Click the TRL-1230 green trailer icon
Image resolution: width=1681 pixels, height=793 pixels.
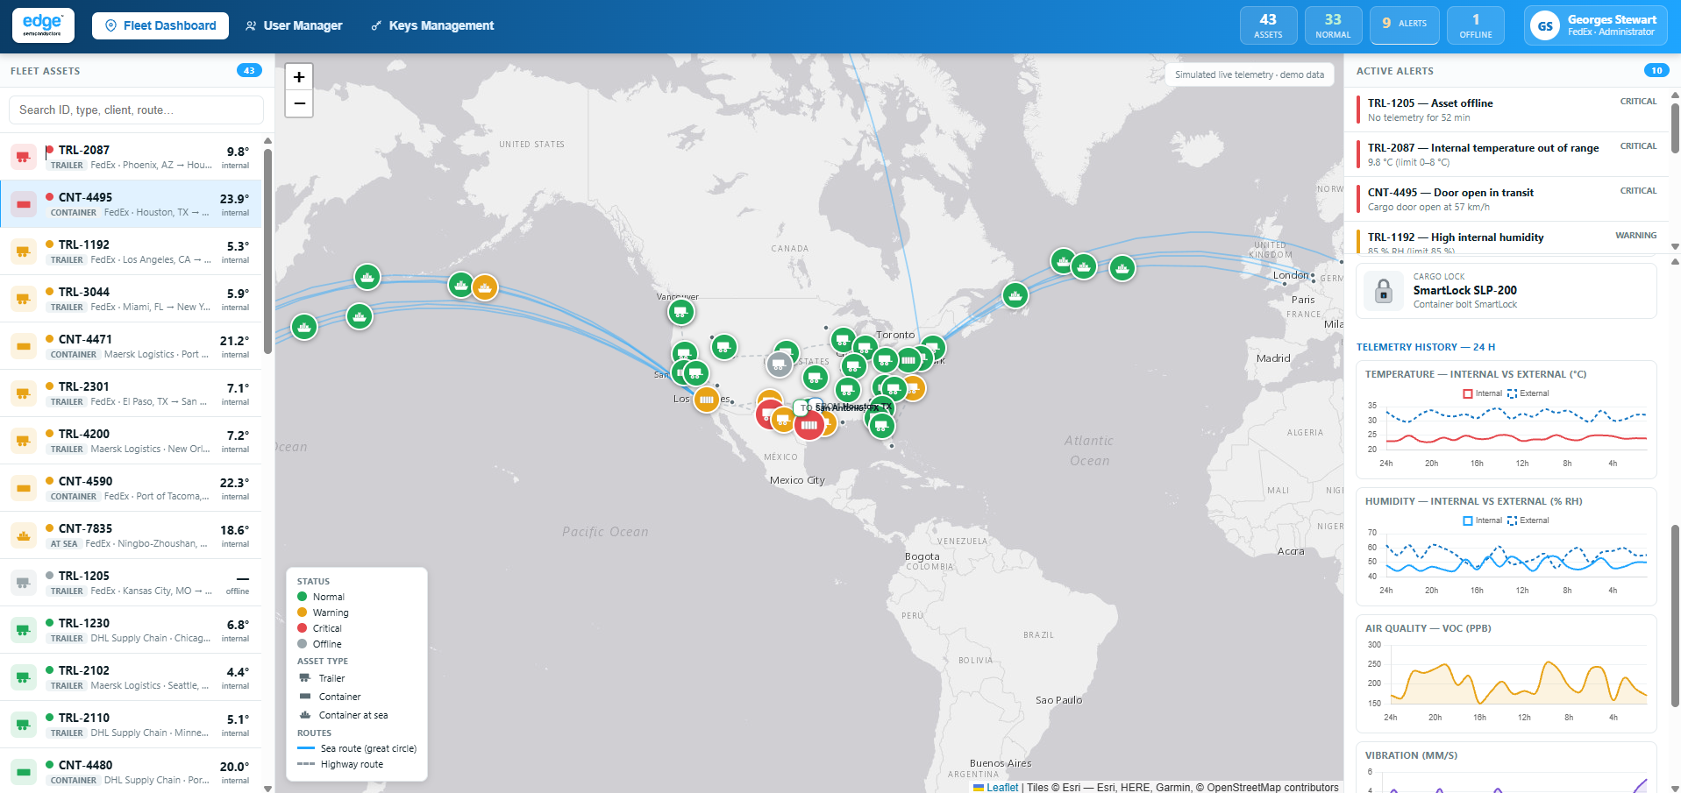(x=24, y=630)
